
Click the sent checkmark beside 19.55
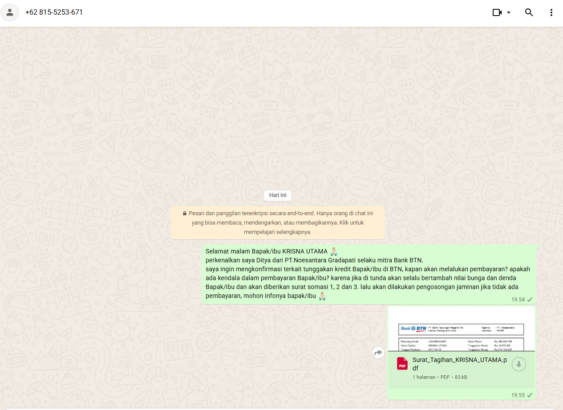[530, 395]
